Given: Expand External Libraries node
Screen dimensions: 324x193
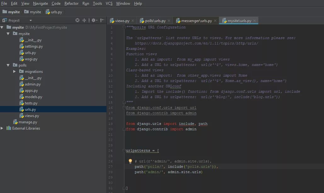Looking at the screenshot, I should click(x=2, y=128).
